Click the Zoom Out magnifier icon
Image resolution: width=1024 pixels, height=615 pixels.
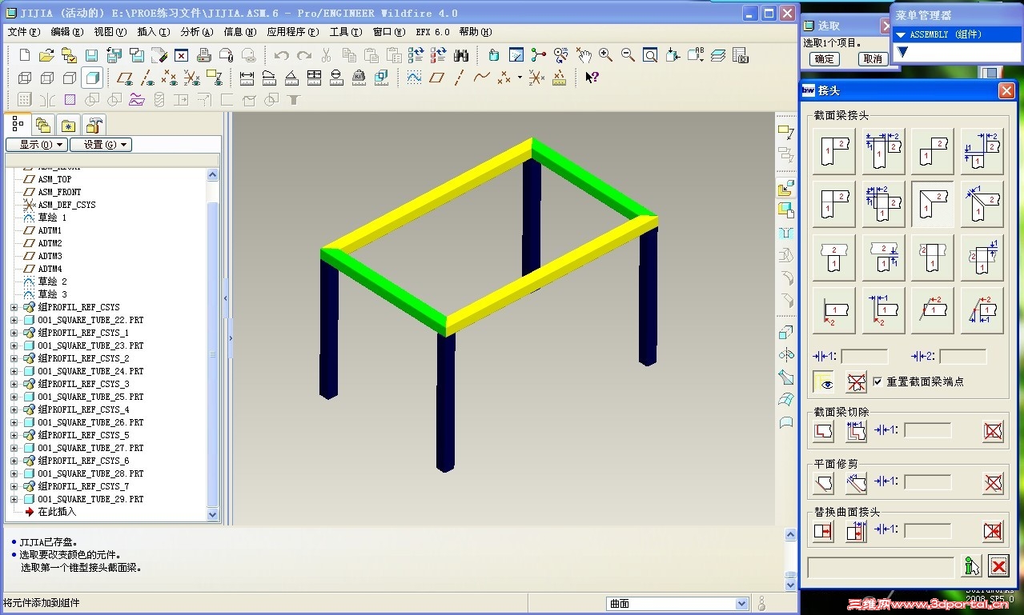pos(628,55)
